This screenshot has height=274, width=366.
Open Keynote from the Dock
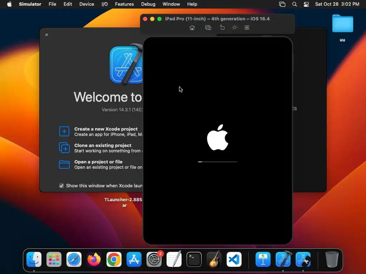pos(263,259)
